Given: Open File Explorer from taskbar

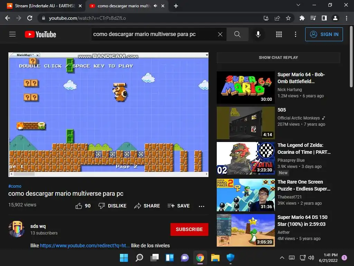Looking at the screenshot, I should (215, 258).
